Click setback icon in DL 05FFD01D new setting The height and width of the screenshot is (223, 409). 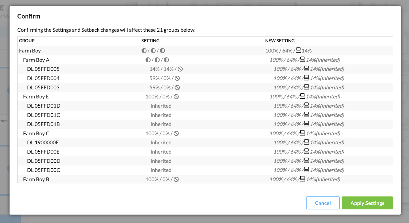coord(306,105)
